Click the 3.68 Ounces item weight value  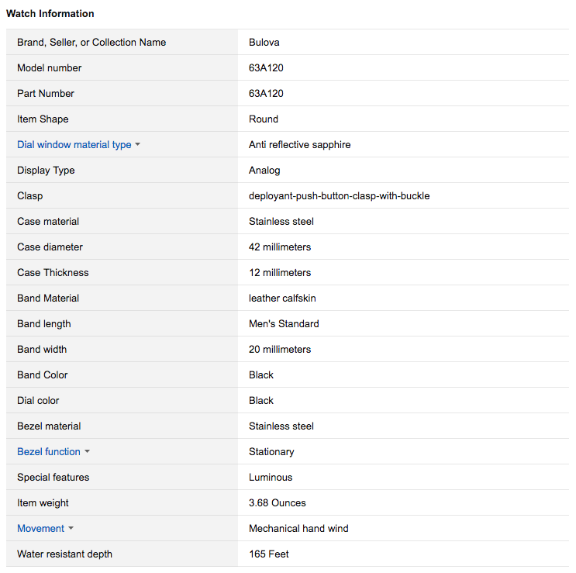(x=278, y=503)
